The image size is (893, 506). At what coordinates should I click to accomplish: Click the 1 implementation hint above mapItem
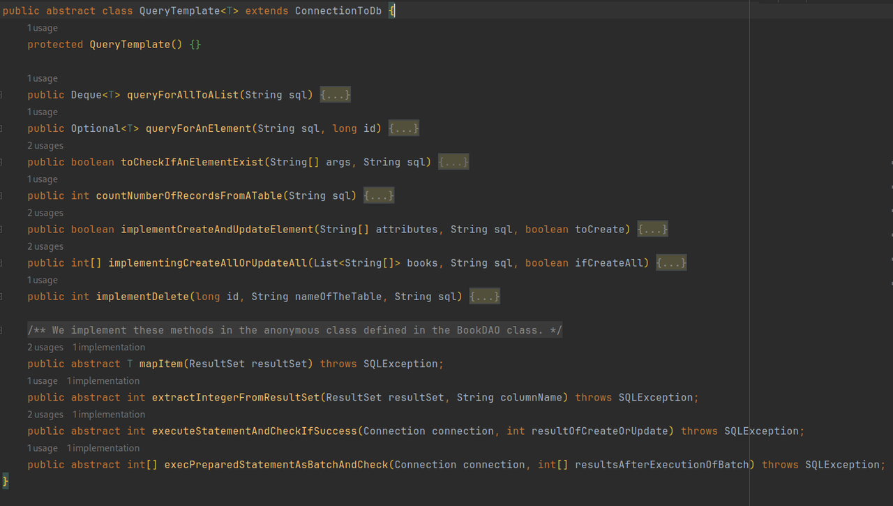pos(108,347)
